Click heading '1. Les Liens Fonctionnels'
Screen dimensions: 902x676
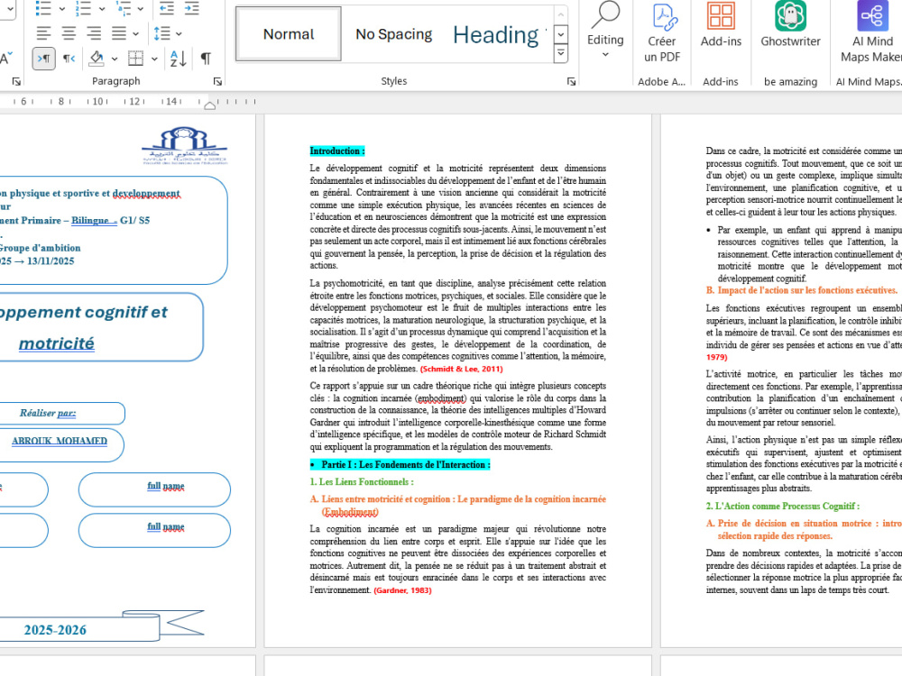362,481
